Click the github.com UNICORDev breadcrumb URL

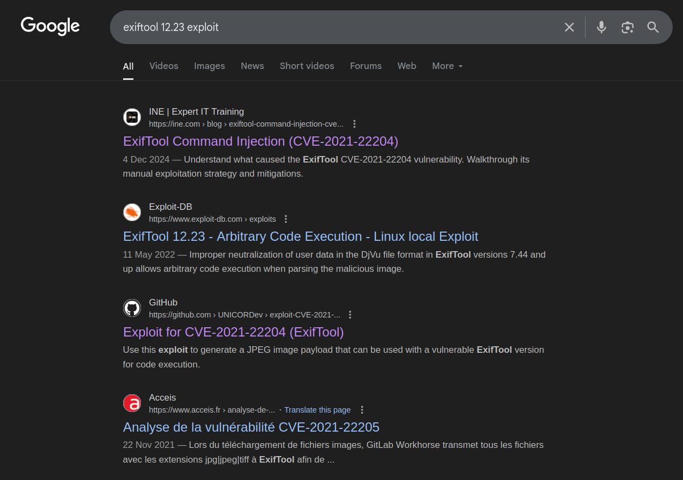(245, 315)
